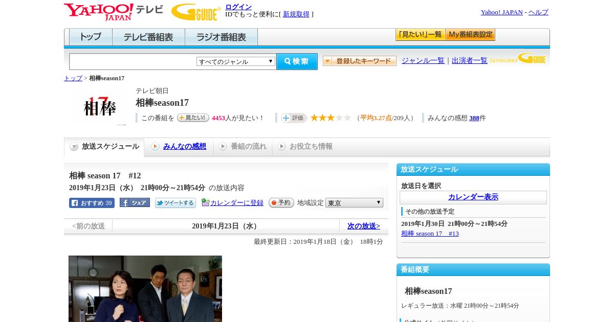Open the ラジオ番組表 tab
Image resolution: width=614 pixels, height=322 pixels.
coord(221,37)
